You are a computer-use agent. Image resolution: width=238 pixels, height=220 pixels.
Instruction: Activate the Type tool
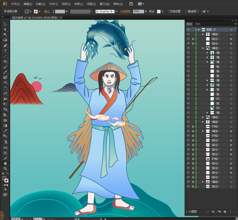pyautogui.click(x=5, y=51)
